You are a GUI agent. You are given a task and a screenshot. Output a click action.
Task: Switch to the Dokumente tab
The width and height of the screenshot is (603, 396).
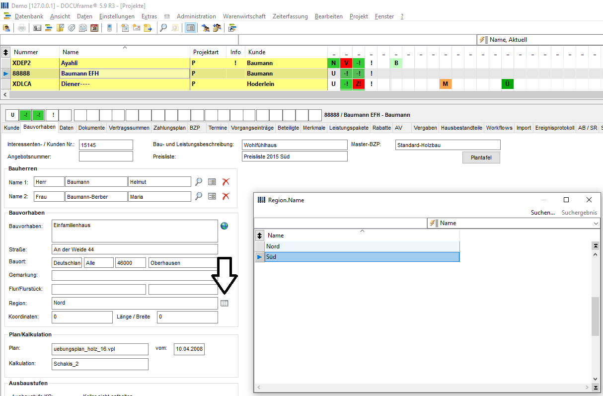coord(91,128)
